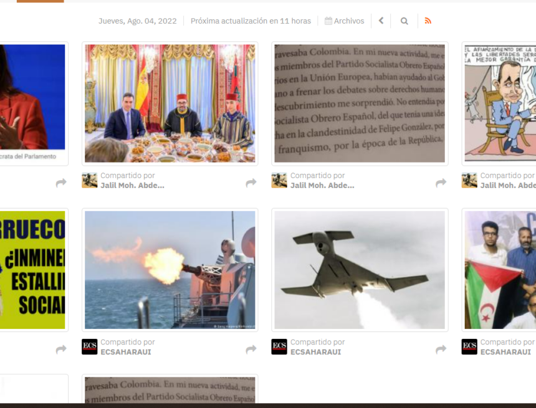The height and width of the screenshot is (408, 536).
Task: Open the Sahrawi flag group photo
Action: coord(500,270)
